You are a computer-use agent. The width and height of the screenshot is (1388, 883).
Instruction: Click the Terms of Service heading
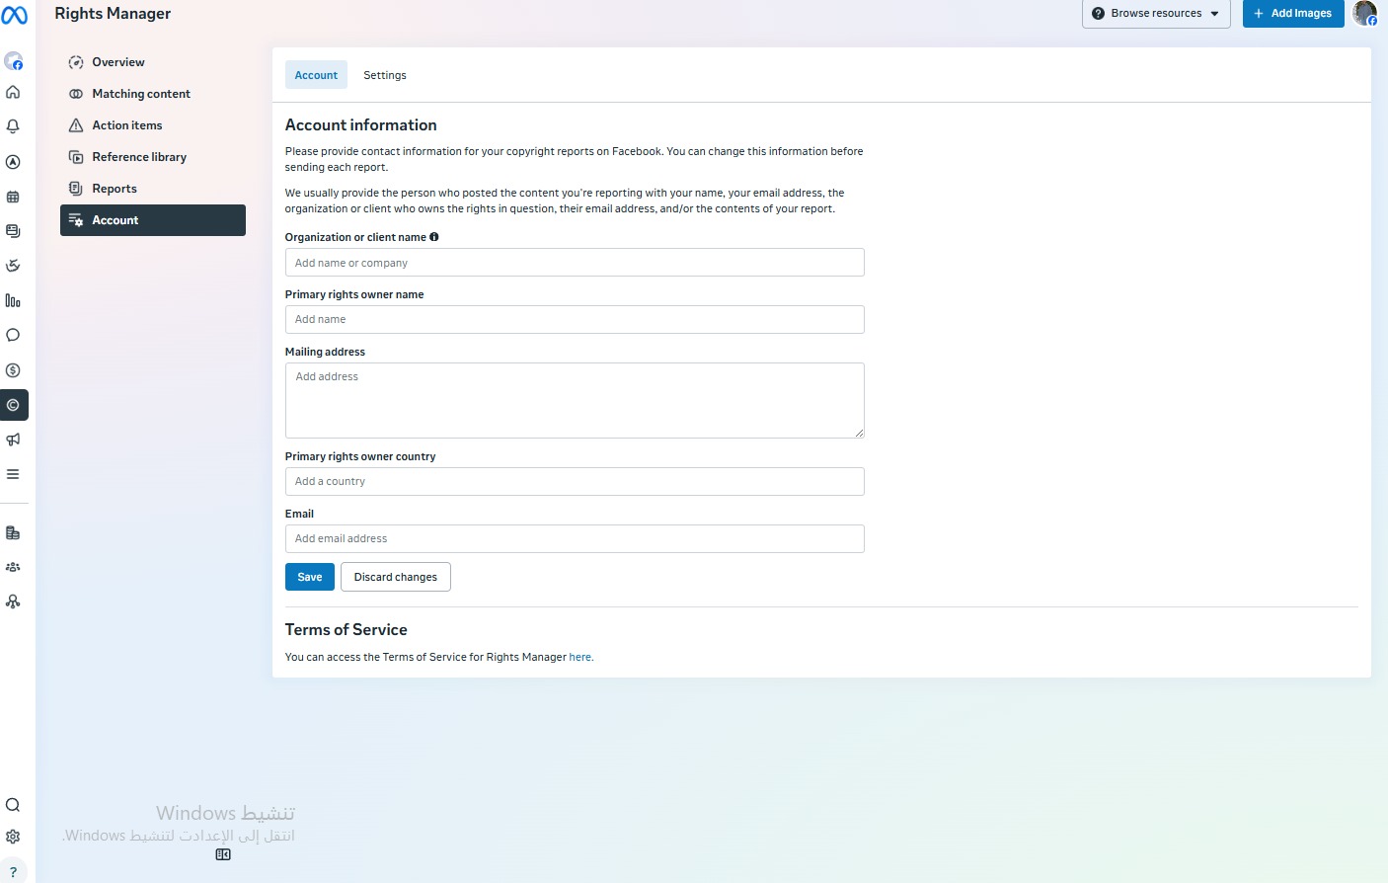[x=347, y=630]
